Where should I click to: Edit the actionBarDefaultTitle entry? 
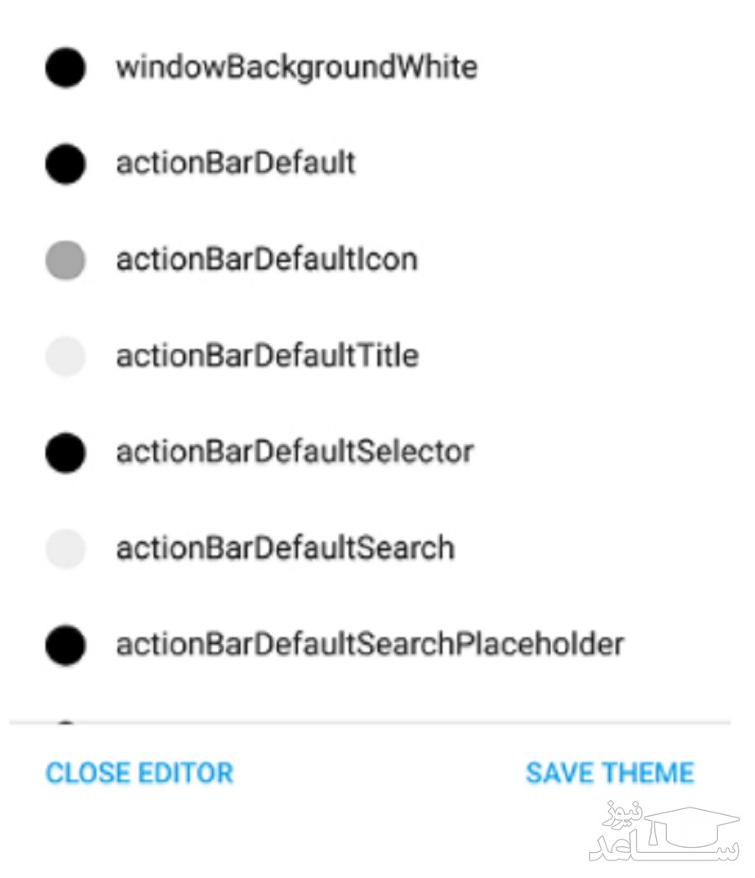point(267,357)
